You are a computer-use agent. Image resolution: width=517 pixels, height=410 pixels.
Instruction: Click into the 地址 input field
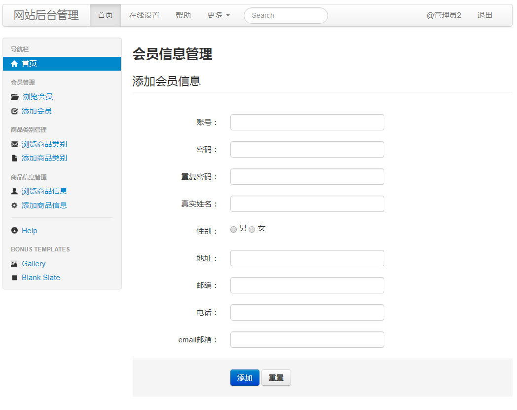(307, 258)
